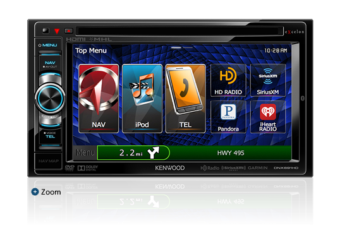Tap the 2.2 mi turn guidance box
The height and width of the screenshot is (240, 340).
(x=133, y=153)
